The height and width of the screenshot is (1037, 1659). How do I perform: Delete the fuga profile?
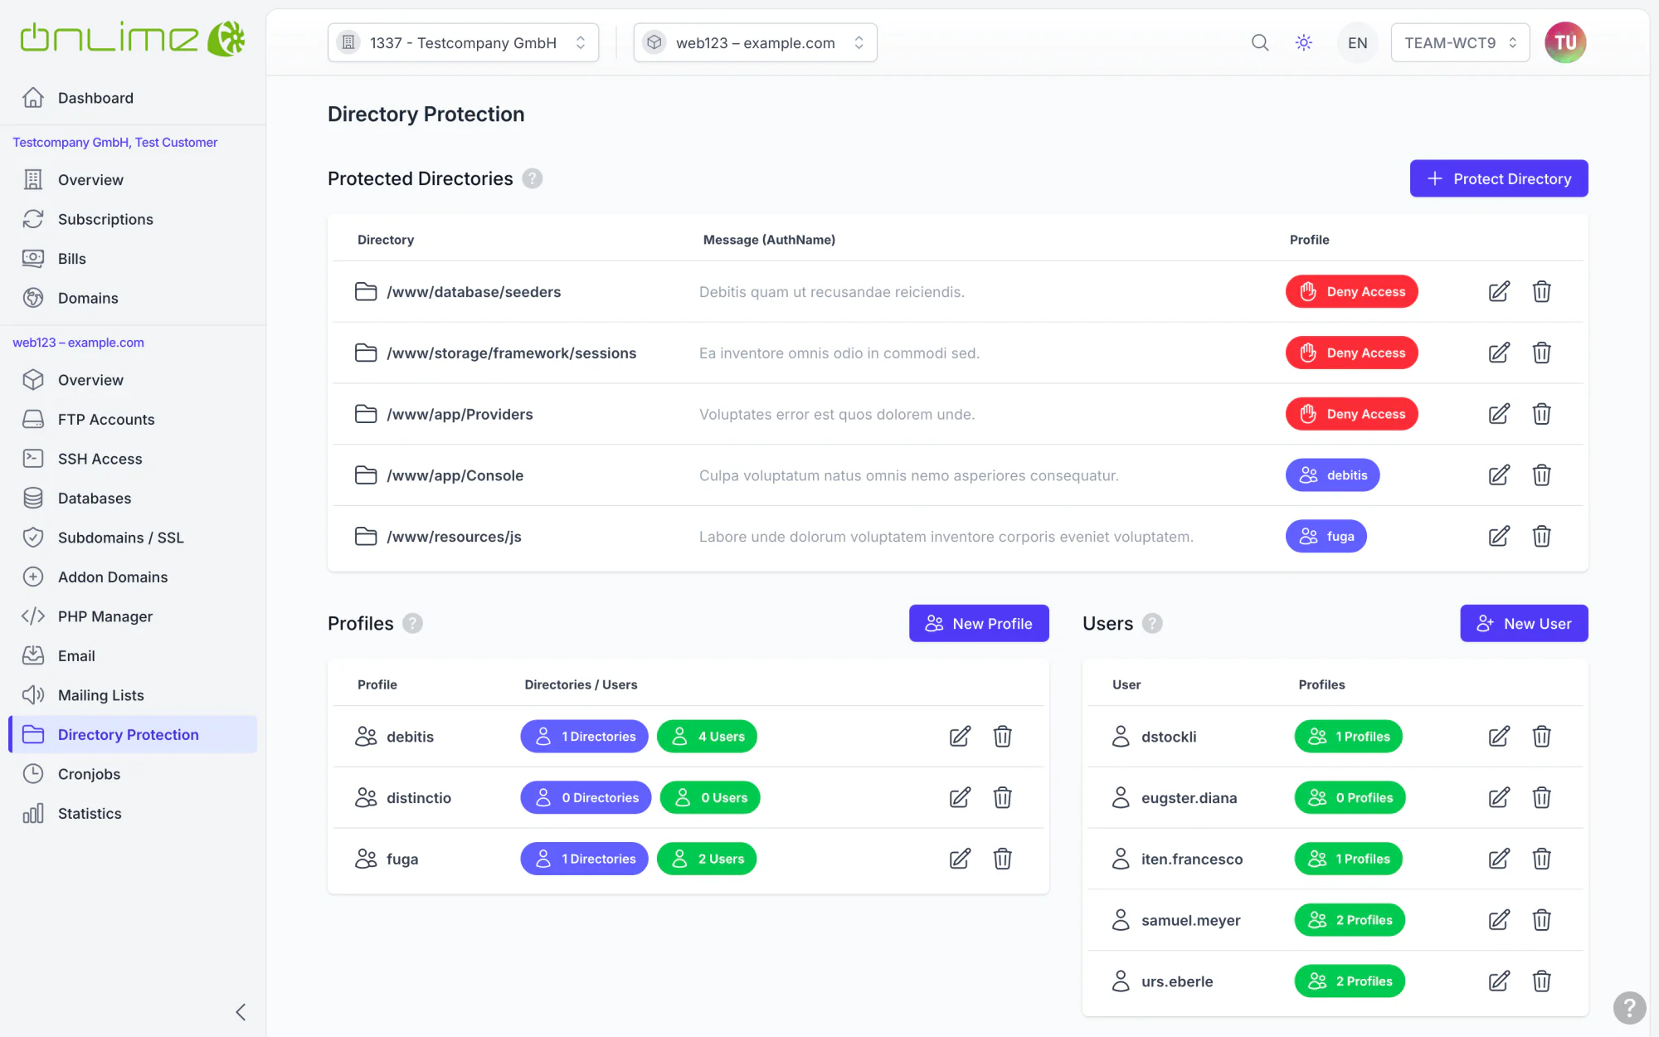1003,859
